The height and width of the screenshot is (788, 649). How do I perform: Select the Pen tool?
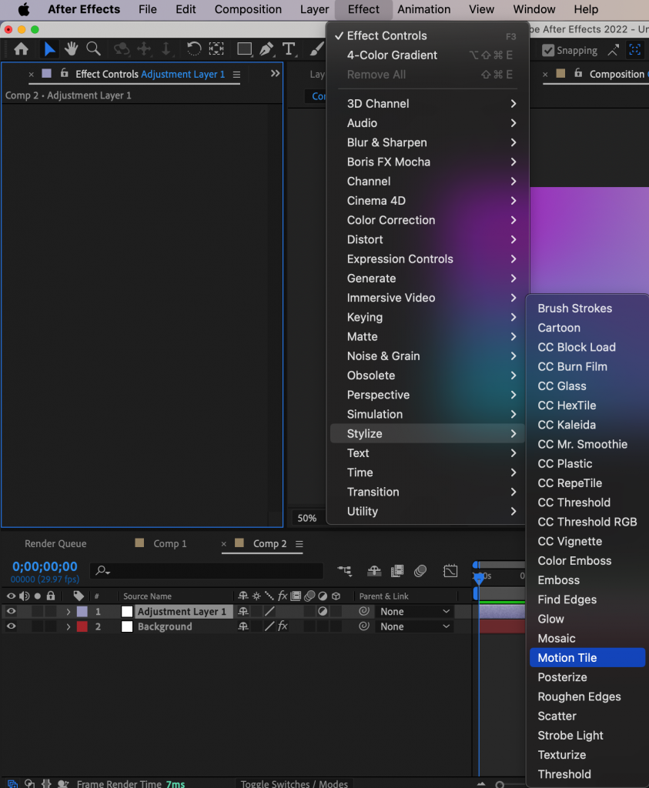click(x=266, y=49)
